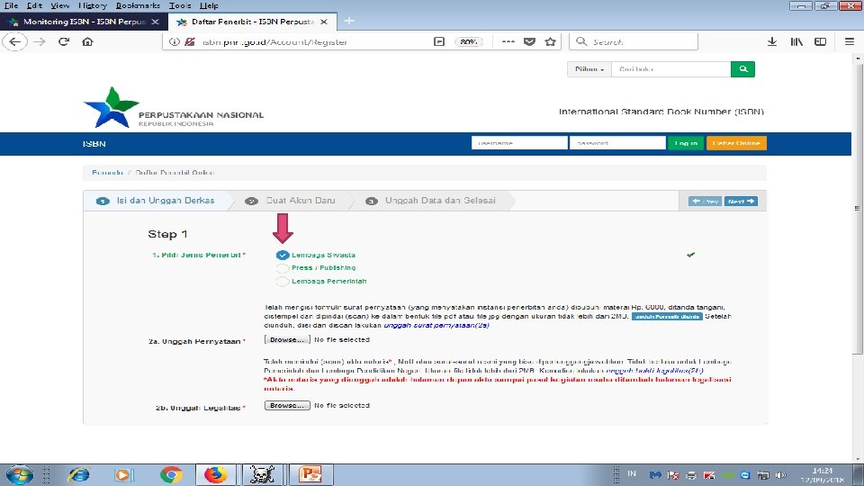The width and height of the screenshot is (864, 486).
Task: Open the Firefox library icon
Action: click(x=796, y=41)
